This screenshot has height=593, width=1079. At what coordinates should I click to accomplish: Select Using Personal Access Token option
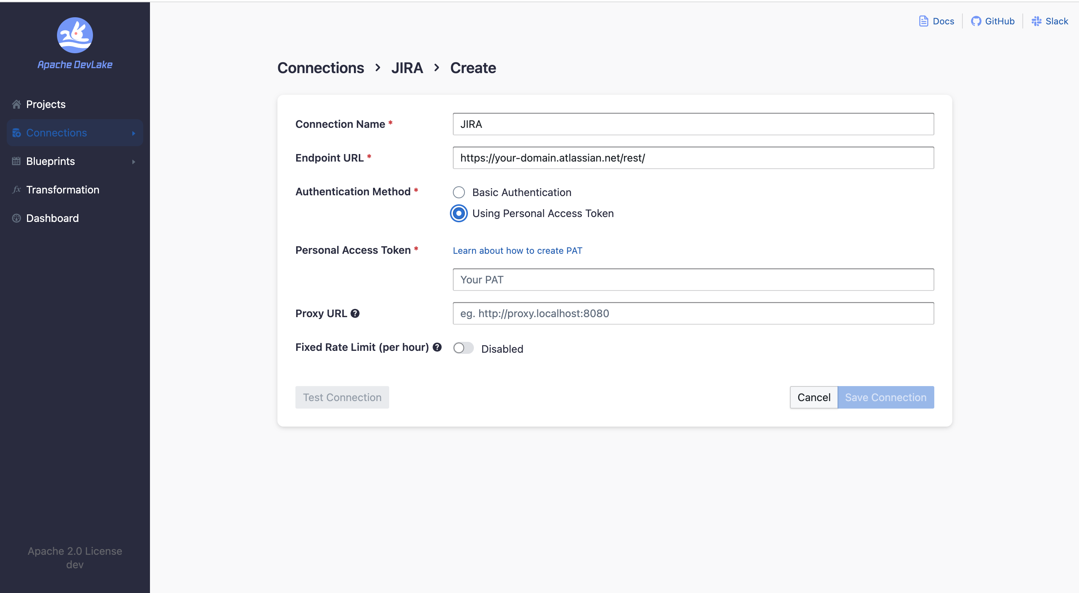[x=459, y=213]
